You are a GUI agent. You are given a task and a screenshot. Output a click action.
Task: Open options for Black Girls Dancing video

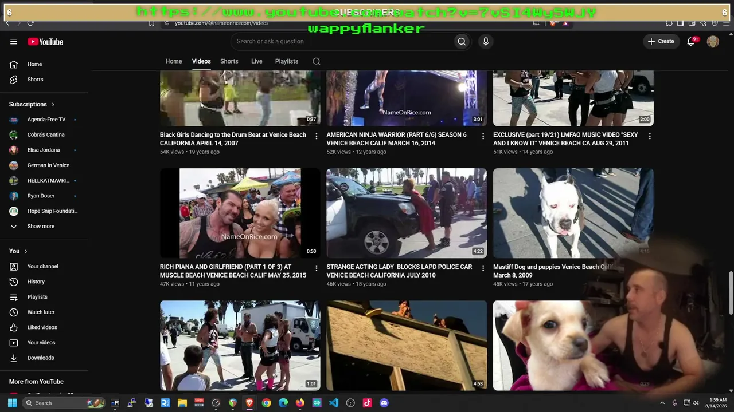coord(317,136)
